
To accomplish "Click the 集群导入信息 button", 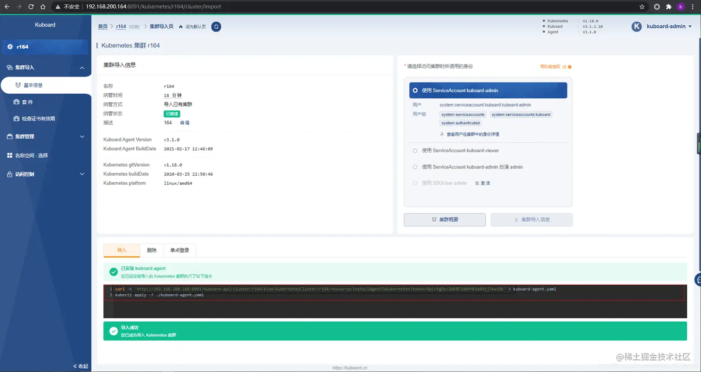I will pos(532,219).
